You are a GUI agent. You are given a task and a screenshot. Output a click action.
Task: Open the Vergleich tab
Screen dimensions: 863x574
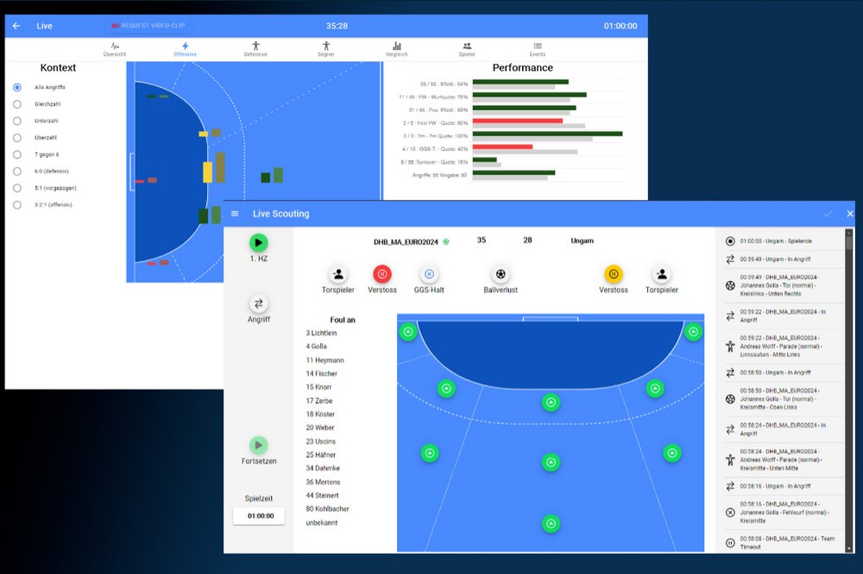pos(396,49)
